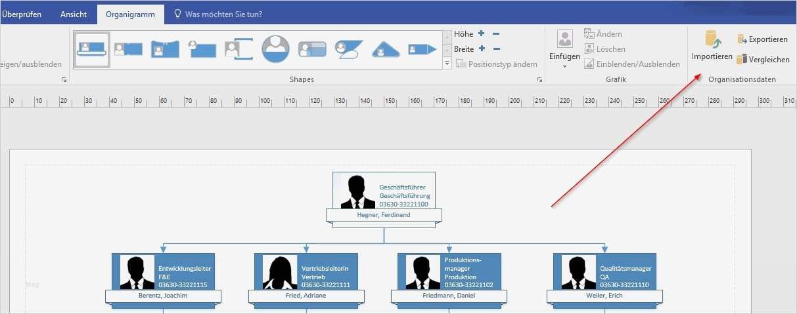Open the Shapes group dialog launcher
The width and height of the screenshot is (797, 314).
click(539, 79)
